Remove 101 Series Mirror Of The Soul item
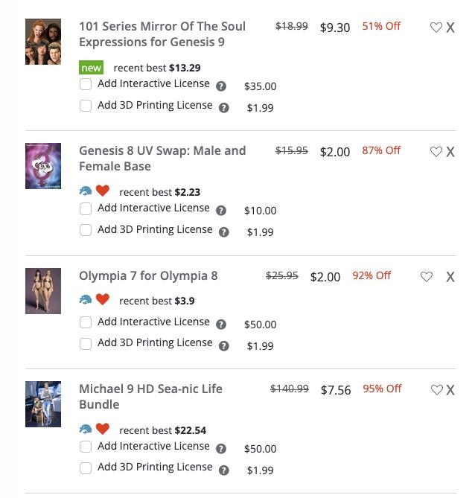The height and width of the screenshot is (498, 475). tap(450, 28)
